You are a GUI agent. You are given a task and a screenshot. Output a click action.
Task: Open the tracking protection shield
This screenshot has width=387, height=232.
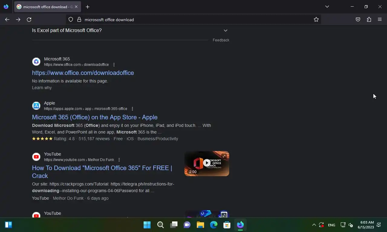[x=71, y=20]
